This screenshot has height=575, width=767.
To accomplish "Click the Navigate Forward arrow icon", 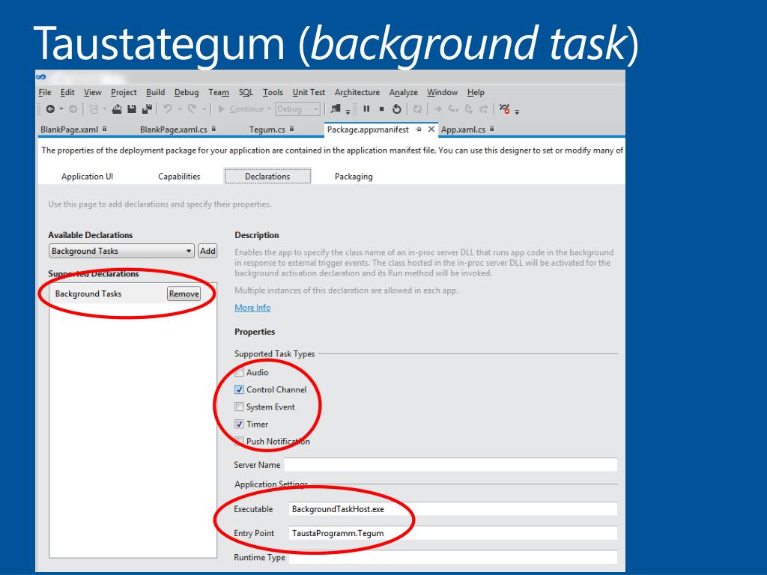I will [73, 109].
